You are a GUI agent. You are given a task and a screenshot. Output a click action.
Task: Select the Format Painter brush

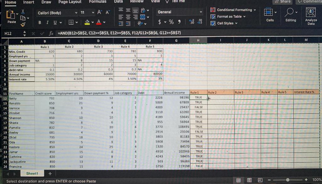(23, 25)
